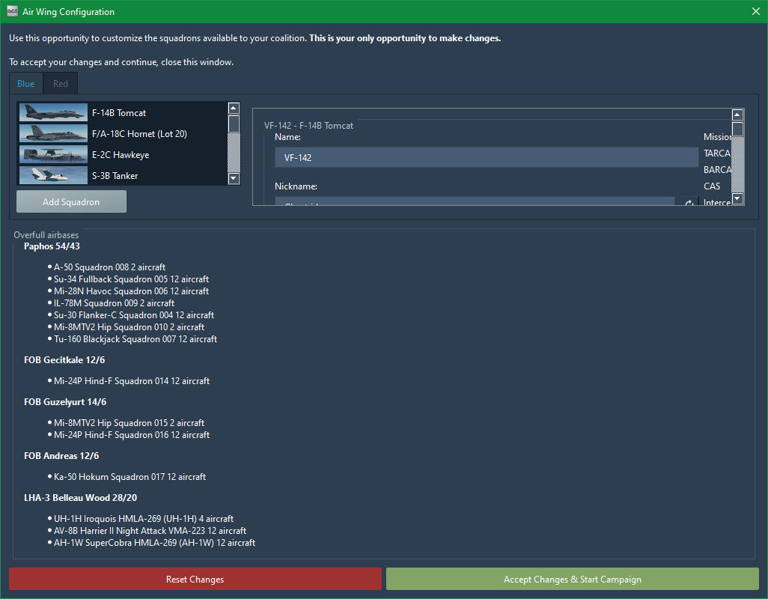The image size is (768, 599).
Task: Select the S-3B Tanker aircraft thumbnail
Action: click(x=52, y=175)
